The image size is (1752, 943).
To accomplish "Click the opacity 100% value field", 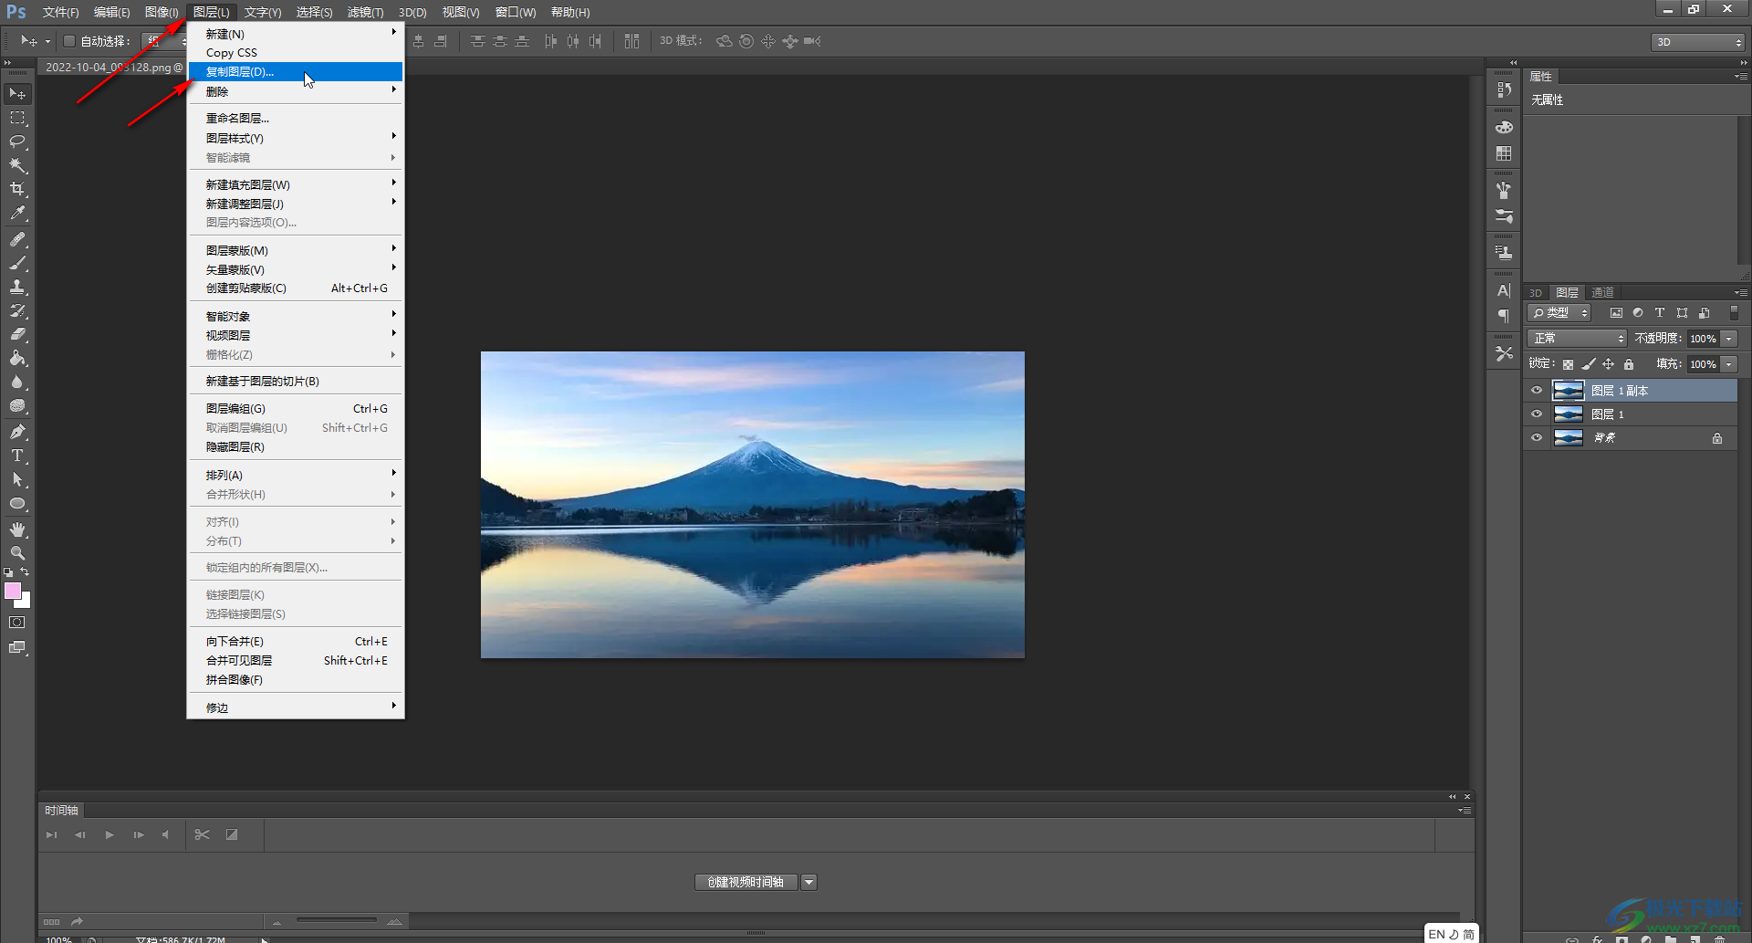I will 1703,339.
